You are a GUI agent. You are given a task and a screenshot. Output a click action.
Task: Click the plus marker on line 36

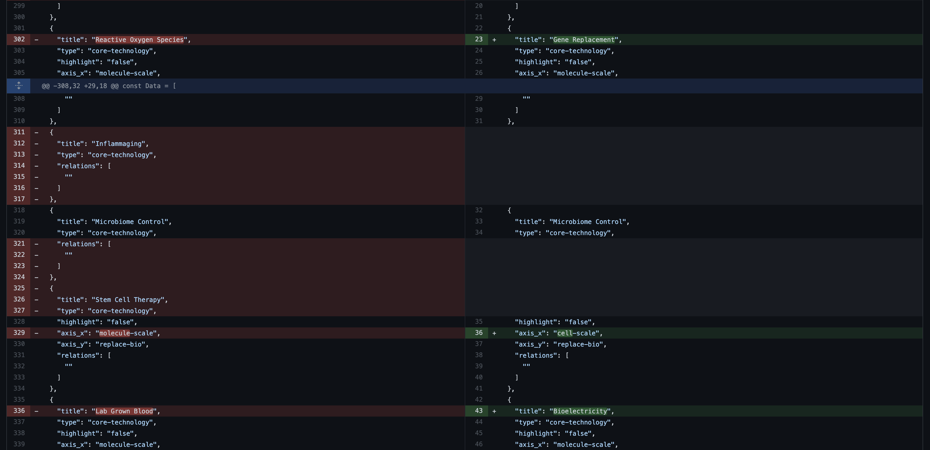[494, 333]
